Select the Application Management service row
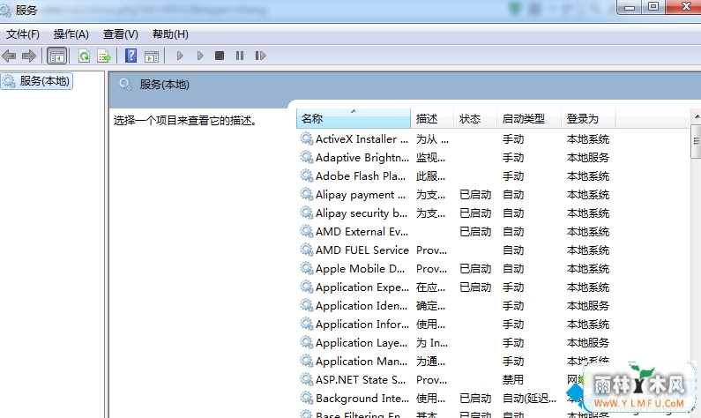Screen dimensions: 701x418 coord(456,362)
